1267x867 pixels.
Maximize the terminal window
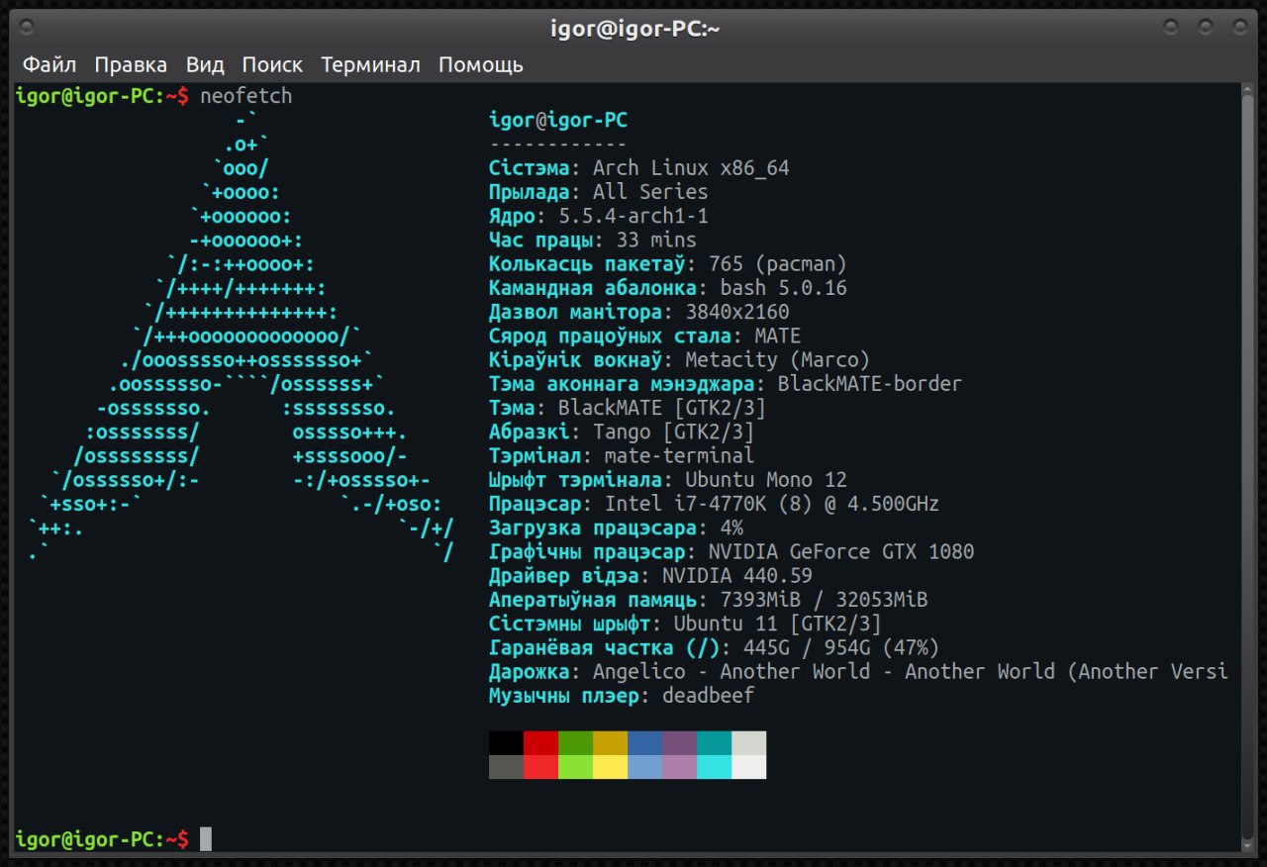pyautogui.click(x=1205, y=27)
